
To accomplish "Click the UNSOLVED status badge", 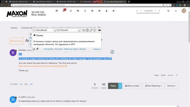I will pos(17,41).
